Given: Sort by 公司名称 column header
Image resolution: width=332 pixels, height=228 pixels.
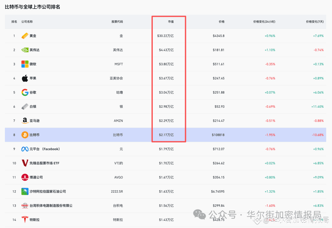Looking at the screenshot, I should 27,22.
